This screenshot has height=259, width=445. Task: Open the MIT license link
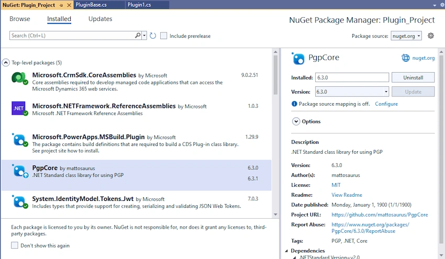[336, 185]
